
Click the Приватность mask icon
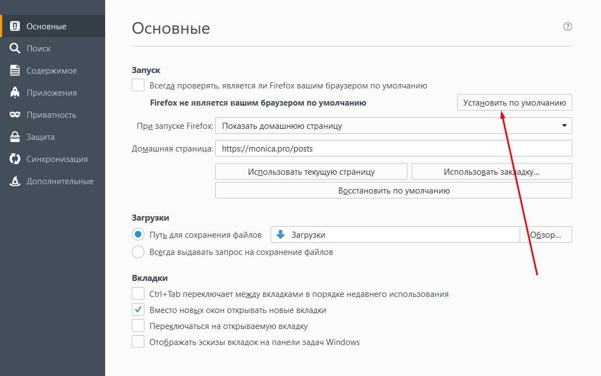tap(14, 114)
